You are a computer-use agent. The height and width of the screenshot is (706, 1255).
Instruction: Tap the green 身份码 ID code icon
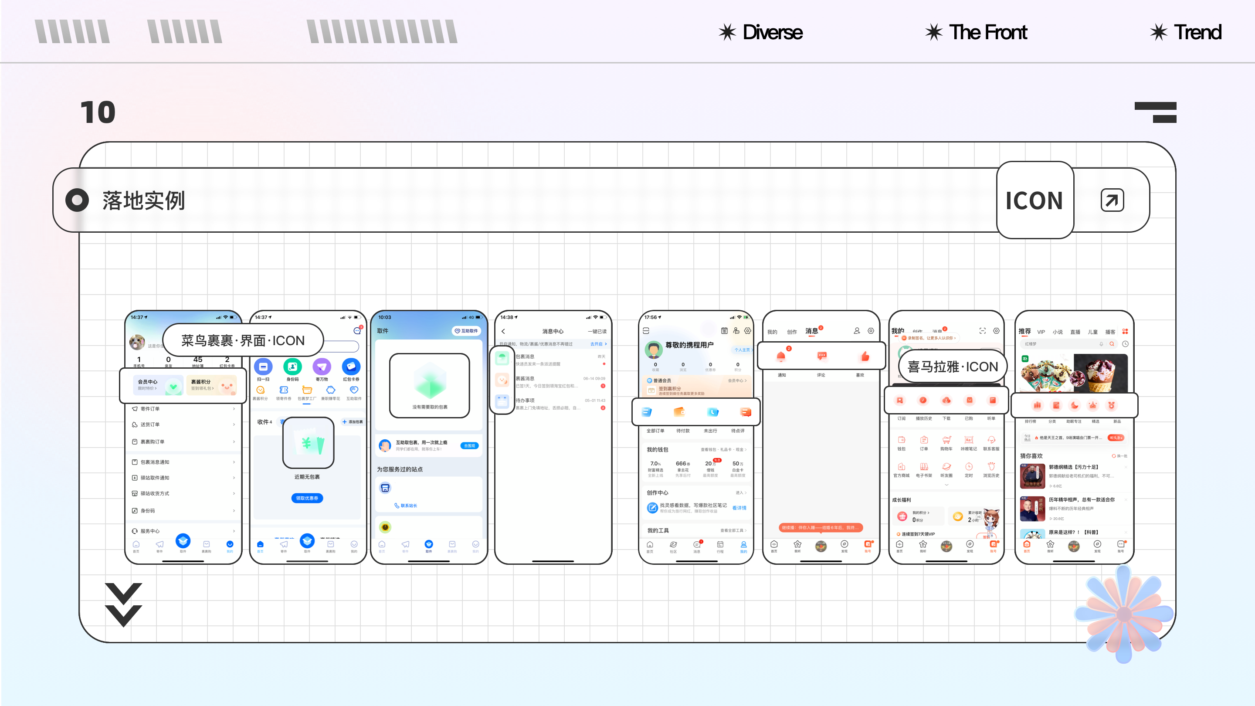[x=292, y=367]
